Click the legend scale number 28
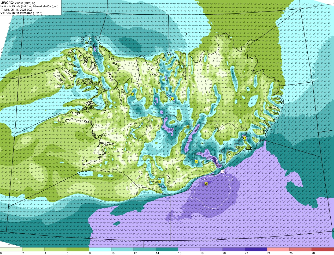The height and width of the screenshot is (255, 334). pyautogui.click(x=313, y=253)
